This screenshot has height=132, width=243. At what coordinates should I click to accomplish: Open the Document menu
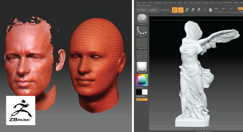[157, 3]
